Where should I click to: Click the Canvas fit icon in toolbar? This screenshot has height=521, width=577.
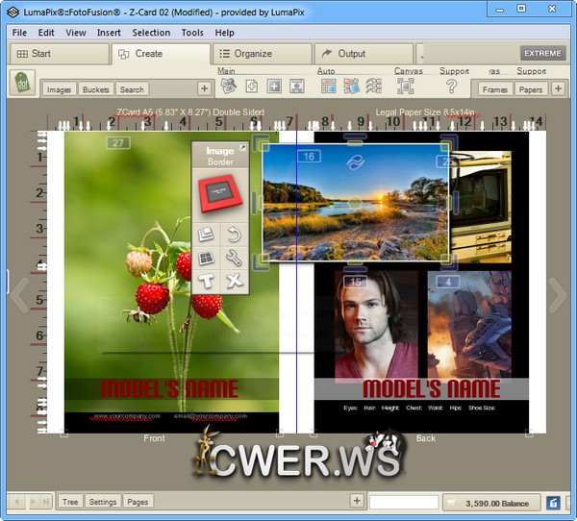tap(406, 87)
